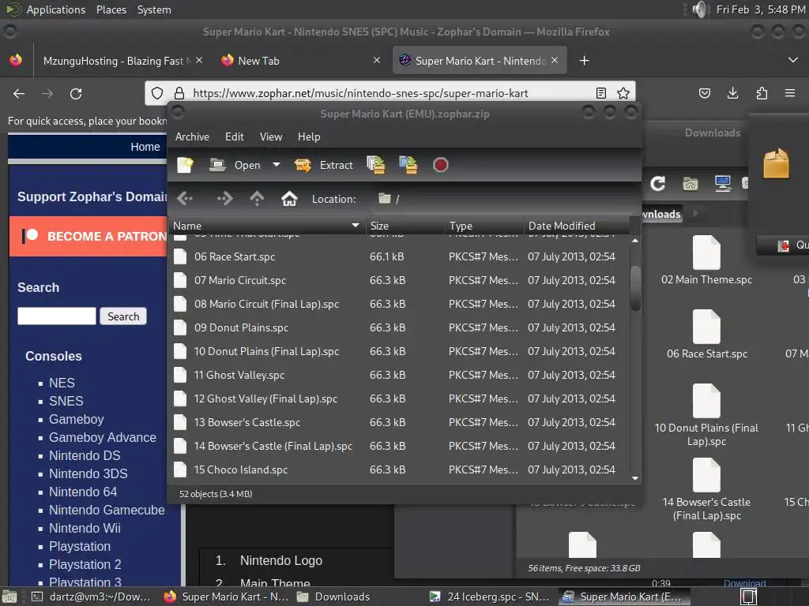Click the volume speaker icon in panel
Screen dimensions: 809x606
[700, 9]
